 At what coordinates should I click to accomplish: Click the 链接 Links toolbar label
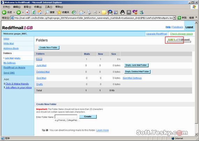coord(192,18)
